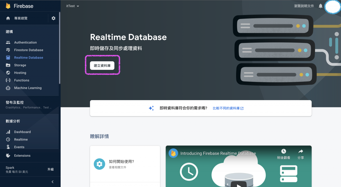The image size is (341, 187).
Task: Open project overview home icon
Action: click(x=8, y=18)
